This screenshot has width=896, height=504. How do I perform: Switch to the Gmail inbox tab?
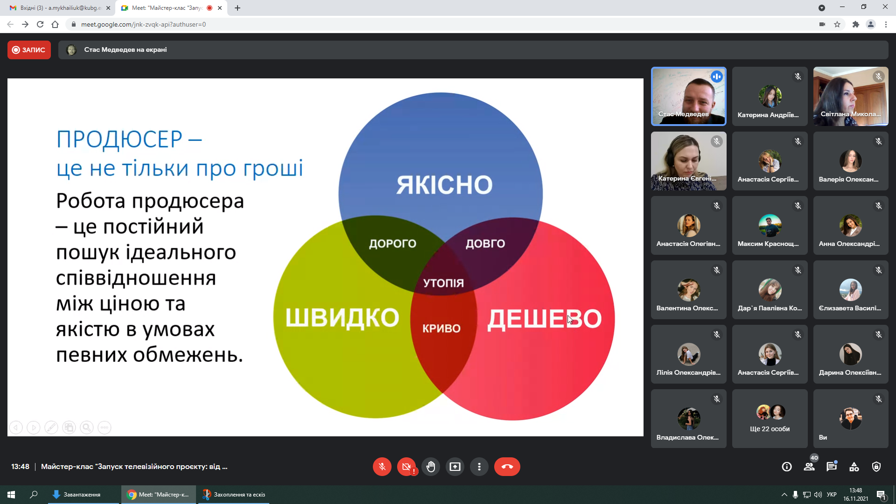click(x=60, y=8)
